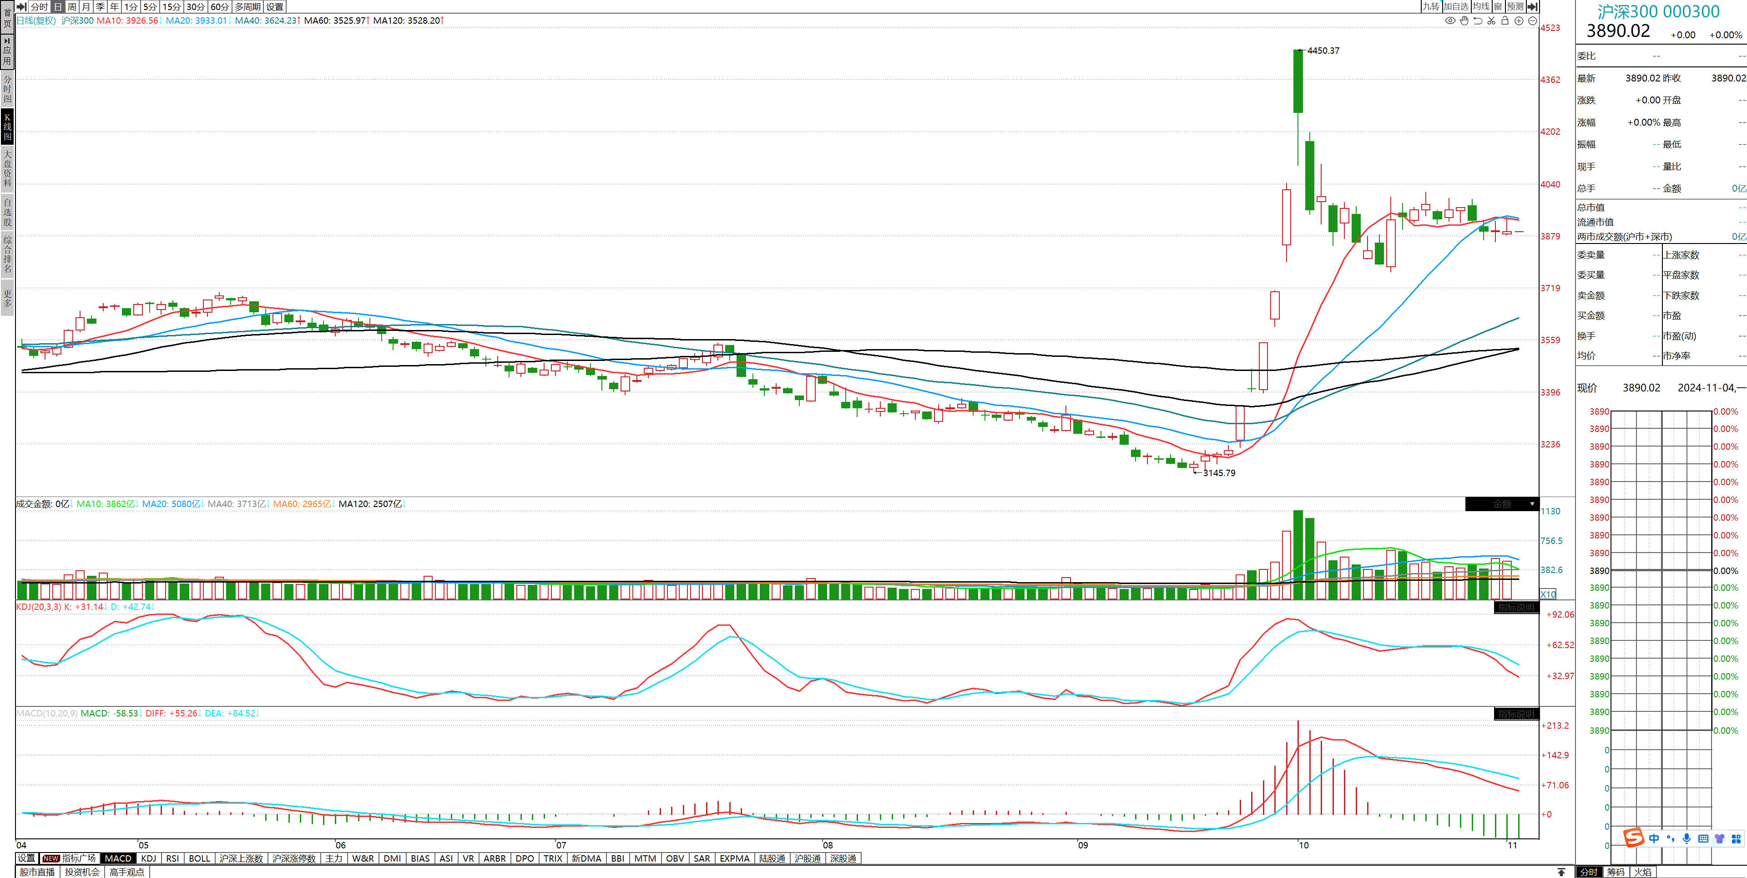Click the X10 scale label in the volume panel
Image resolution: width=1747 pixels, height=878 pixels.
tap(1548, 594)
